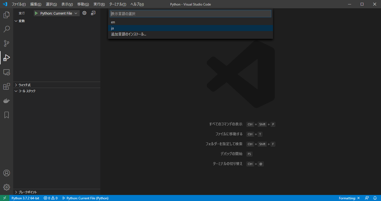
Task: Start debugging with green play icon
Action: point(36,13)
